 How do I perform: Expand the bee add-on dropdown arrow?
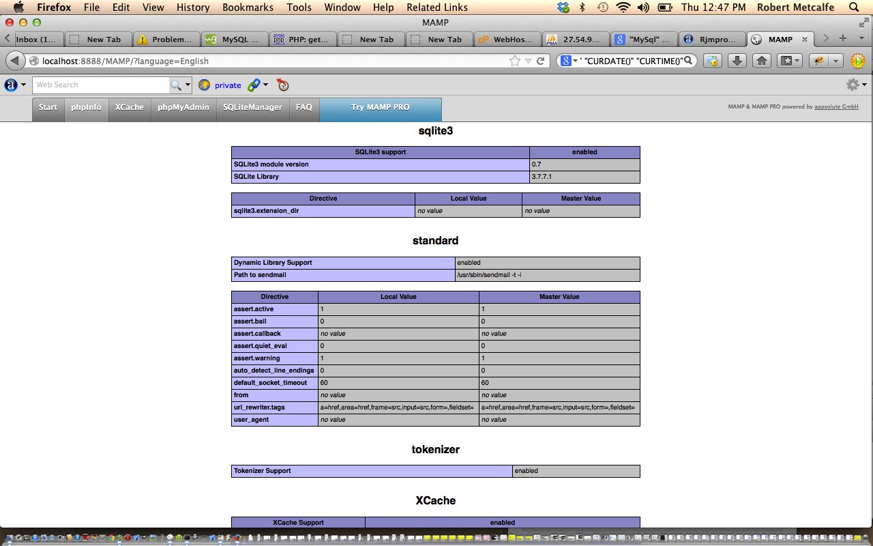click(x=835, y=61)
